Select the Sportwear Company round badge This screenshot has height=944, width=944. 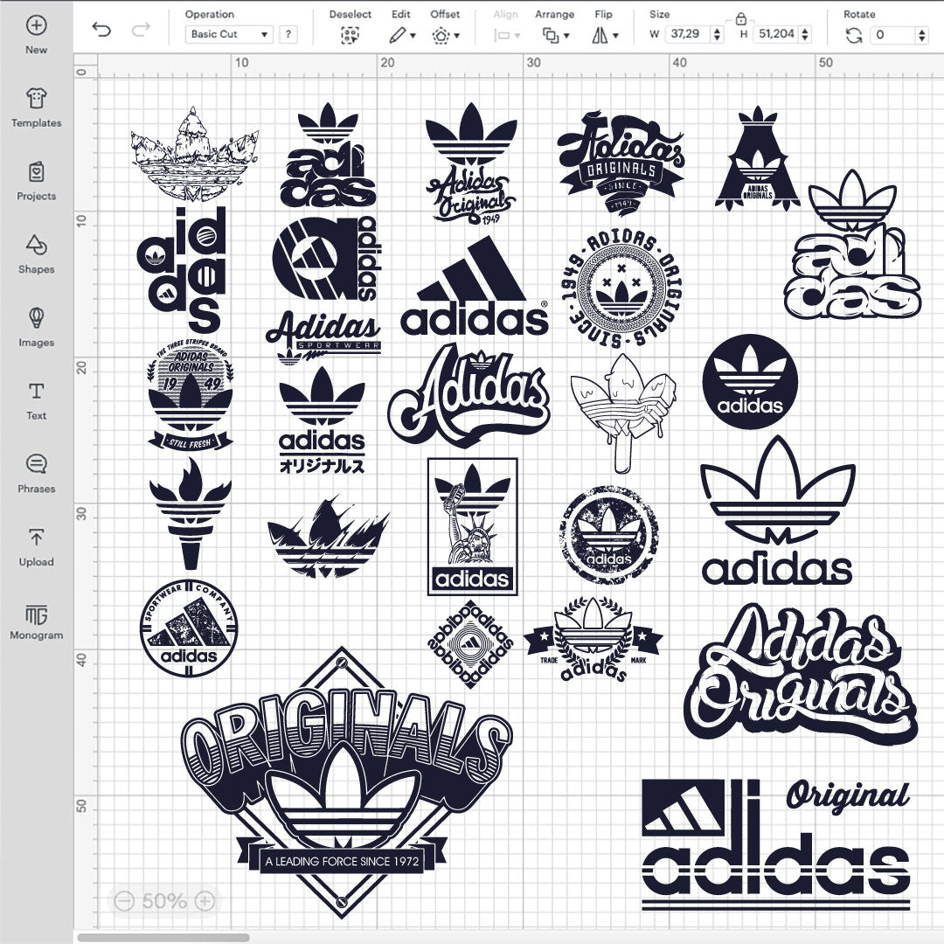(189, 628)
